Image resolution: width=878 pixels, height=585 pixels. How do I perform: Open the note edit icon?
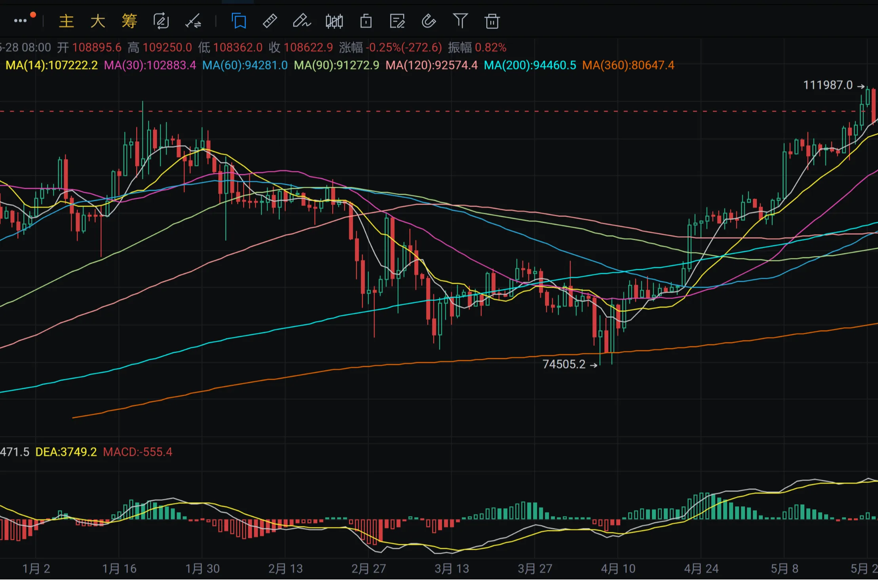point(397,21)
